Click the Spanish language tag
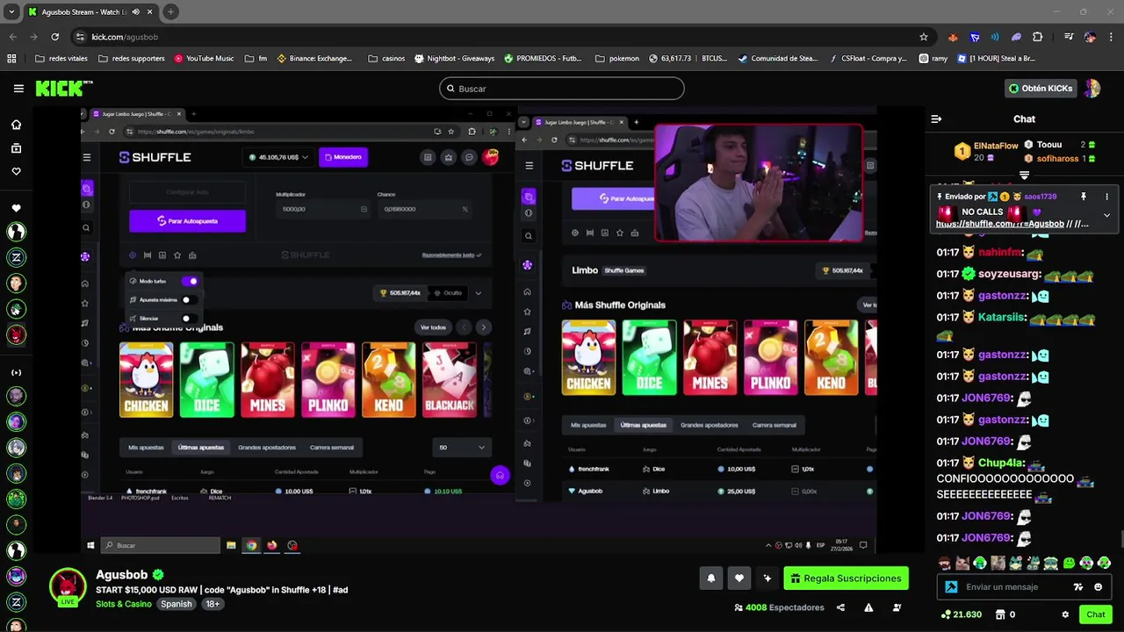This screenshot has width=1124, height=632. (x=176, y=604)
